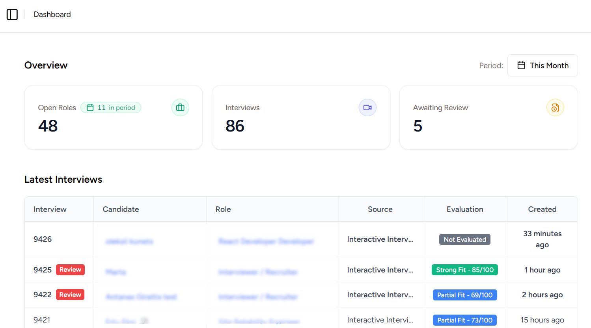Open the This Month period dropdown
Screen dimensions: 591x328
543,65
